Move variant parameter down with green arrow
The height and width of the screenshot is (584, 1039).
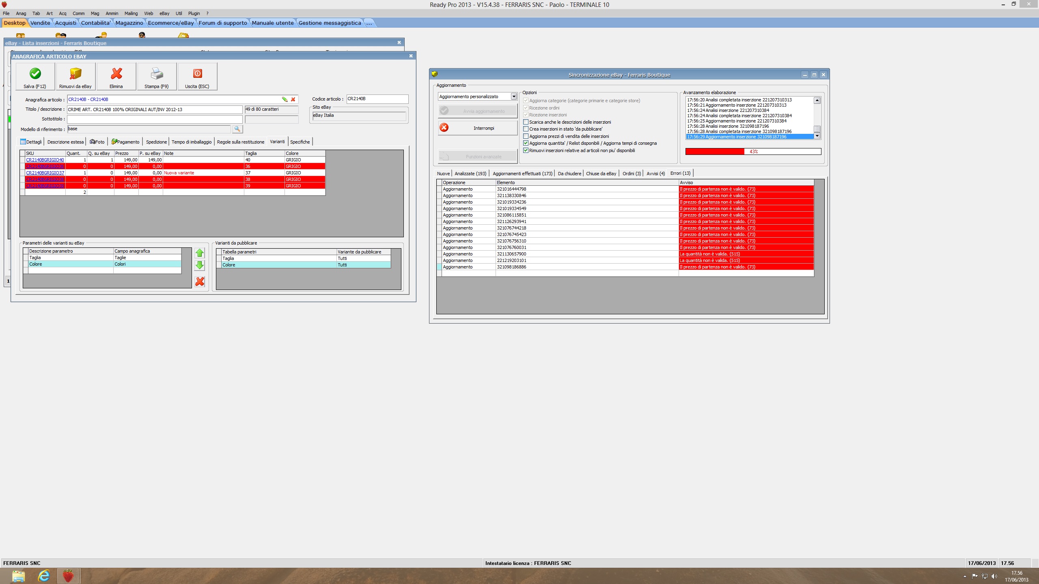[x=200, y=266]
